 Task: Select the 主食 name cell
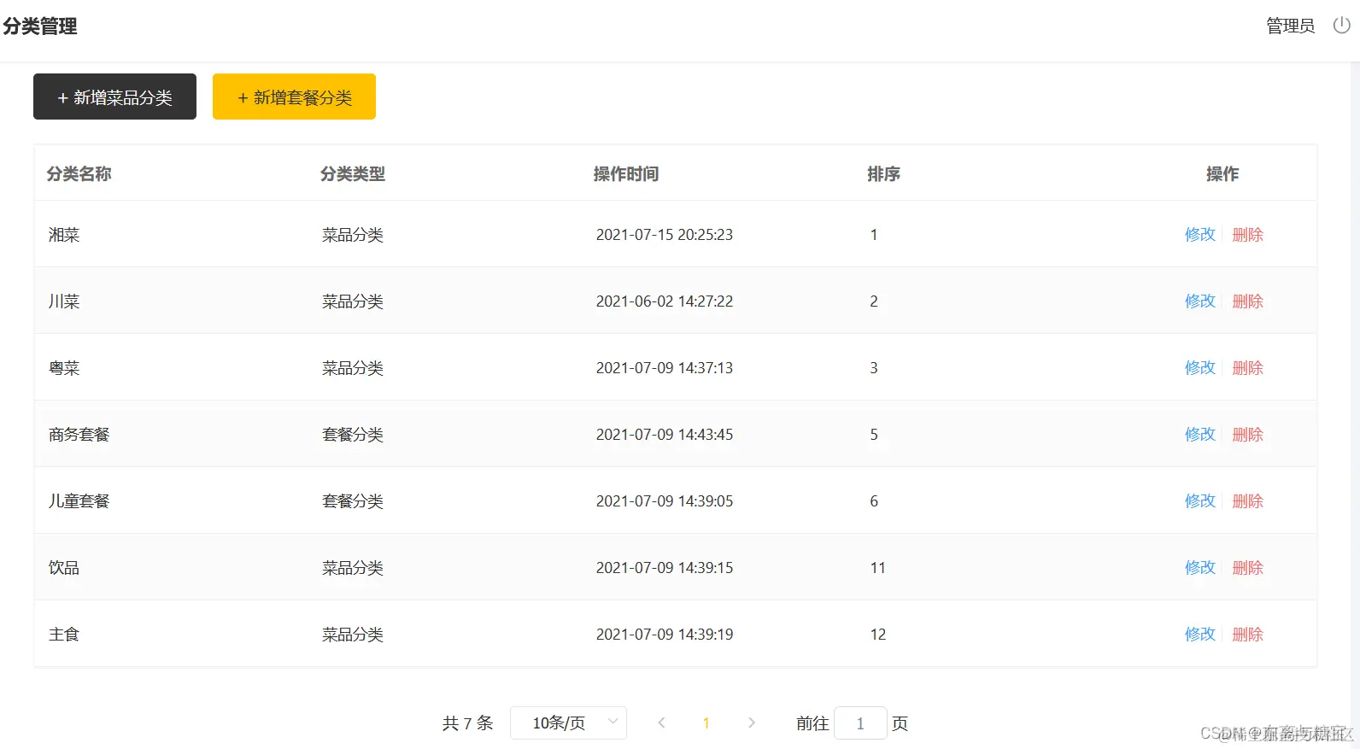64,634
